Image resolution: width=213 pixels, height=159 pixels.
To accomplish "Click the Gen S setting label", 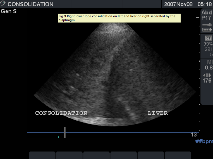I will pyautogui.click(x=9, y=11).
